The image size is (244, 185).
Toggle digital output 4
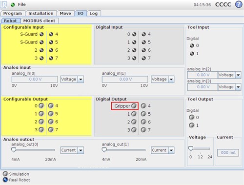click(143, 106)
